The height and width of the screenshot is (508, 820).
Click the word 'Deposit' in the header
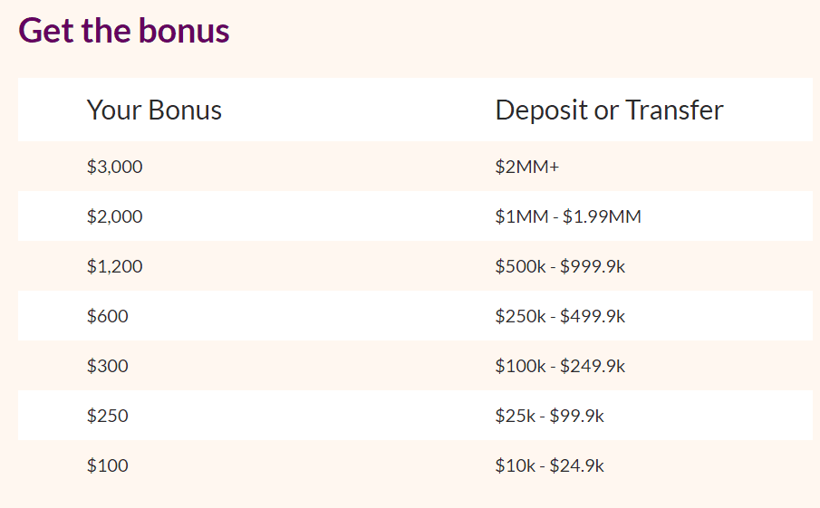(x=542, y=110)
